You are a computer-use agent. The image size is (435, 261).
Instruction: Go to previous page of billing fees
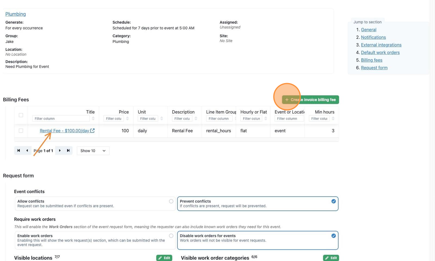coord(27,151)
